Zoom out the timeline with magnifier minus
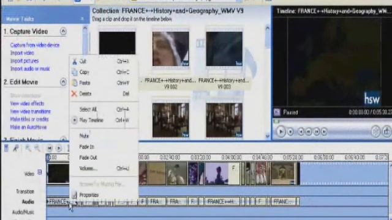Screen dimensions: 392x220 point(37,148)
